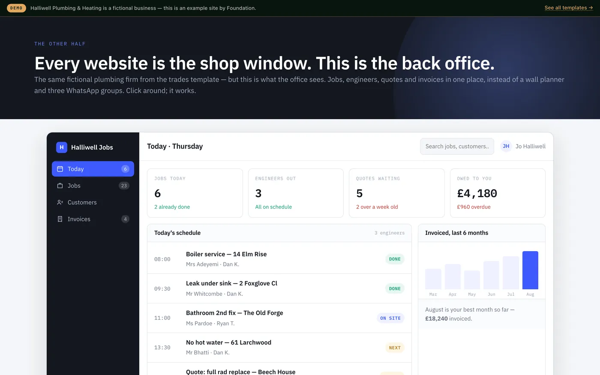The width and height of the screenshot is (600, 375).
Task: Click the Halliwell Jobs H logo icon
Action: 62,147
